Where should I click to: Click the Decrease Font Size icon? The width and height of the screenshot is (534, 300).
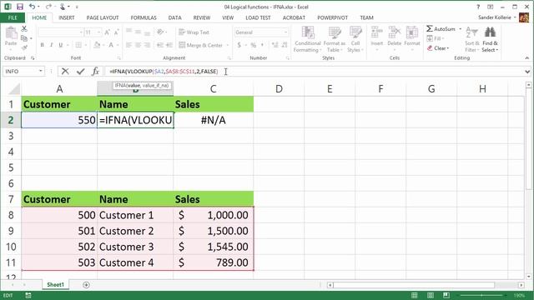(116, 32)
